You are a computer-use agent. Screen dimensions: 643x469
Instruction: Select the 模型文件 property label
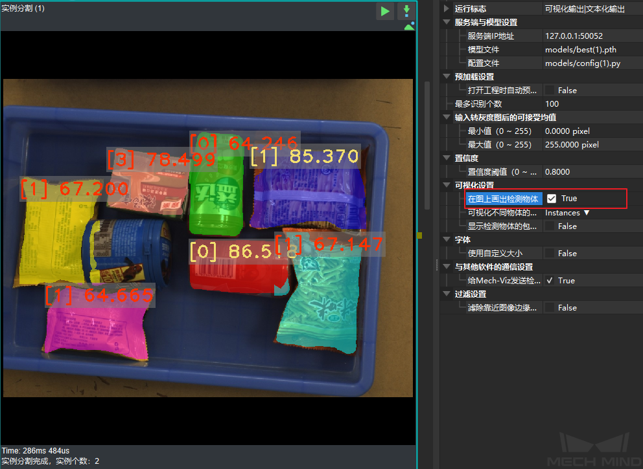tap(484, 50)
